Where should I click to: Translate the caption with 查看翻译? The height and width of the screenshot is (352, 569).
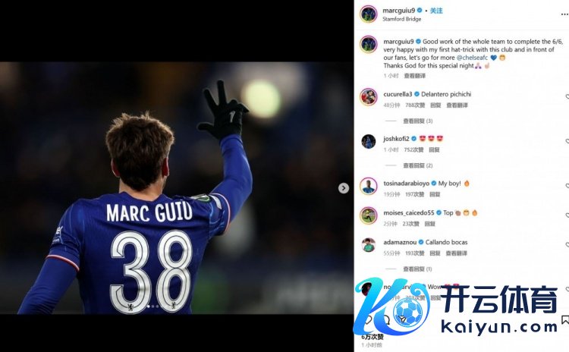pyautogui.click(x=415, y=75)
